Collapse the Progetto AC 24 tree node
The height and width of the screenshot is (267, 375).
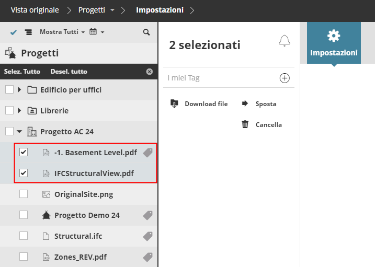pyautogui.click(x=19, y=132)
